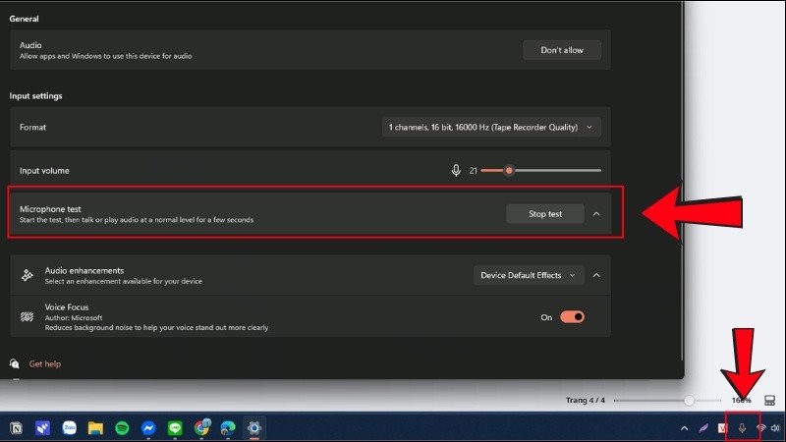
Task: Open Google Chrome from the taskbar
Action: coord(202,428)
